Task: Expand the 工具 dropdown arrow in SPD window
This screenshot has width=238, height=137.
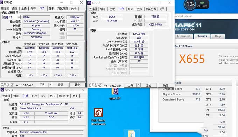Action: tap(50, 85)
